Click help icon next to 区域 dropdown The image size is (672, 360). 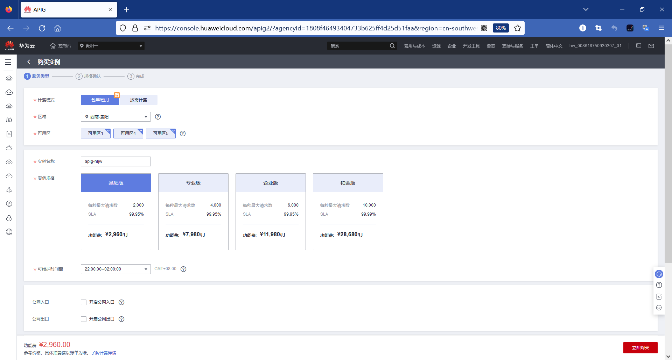[x=158, y=117]
